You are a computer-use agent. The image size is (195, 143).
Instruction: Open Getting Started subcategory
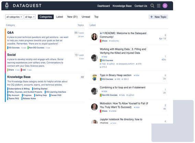click(x=40, y=89)
